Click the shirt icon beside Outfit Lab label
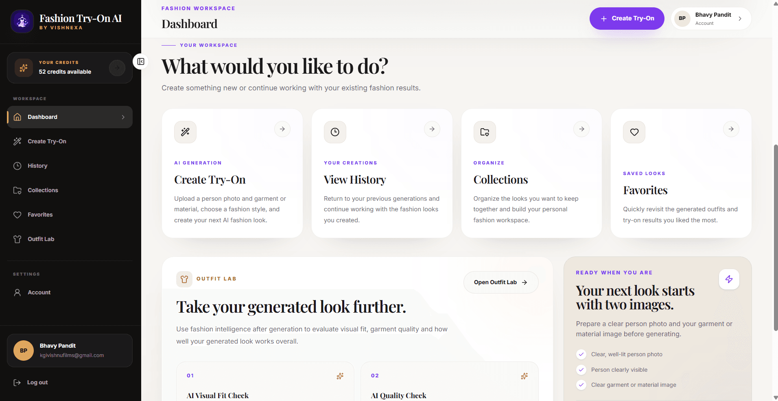This screenshot has width=778, height=401. [184, 279]
